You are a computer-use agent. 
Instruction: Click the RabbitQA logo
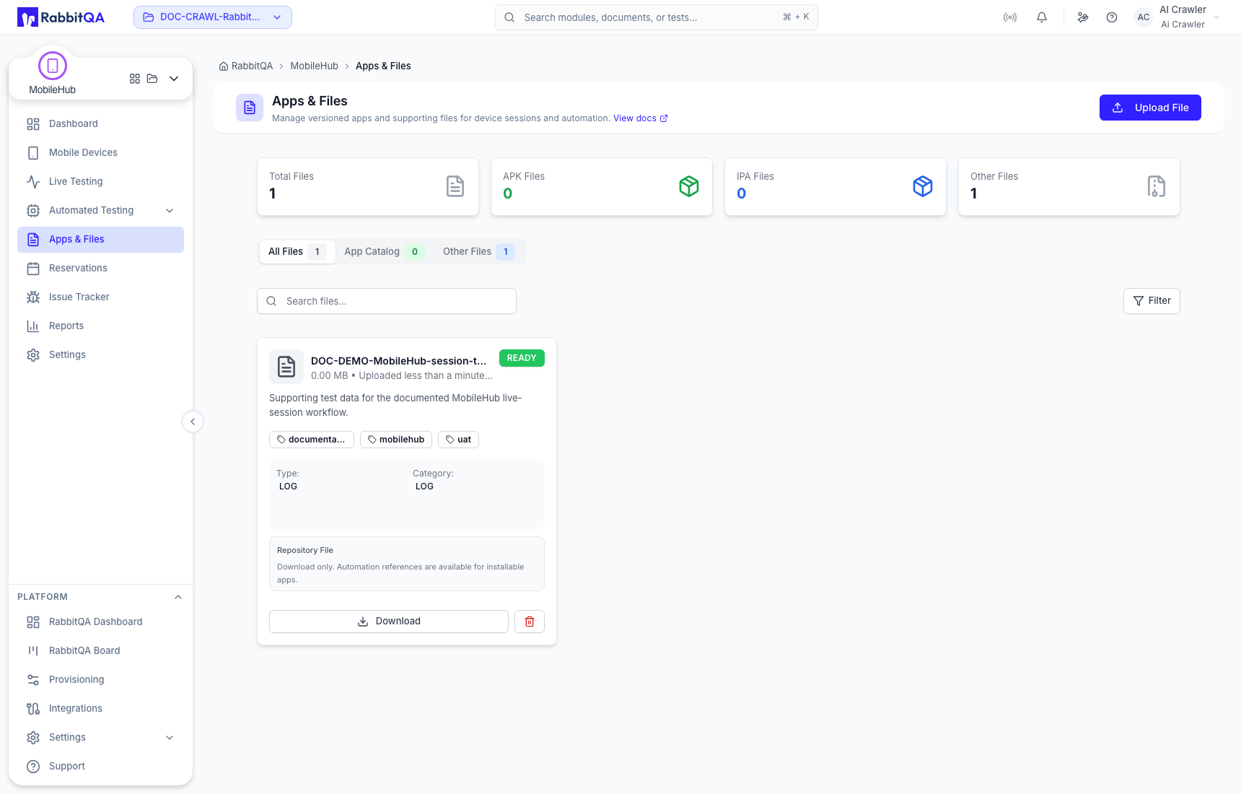[61, 17]
